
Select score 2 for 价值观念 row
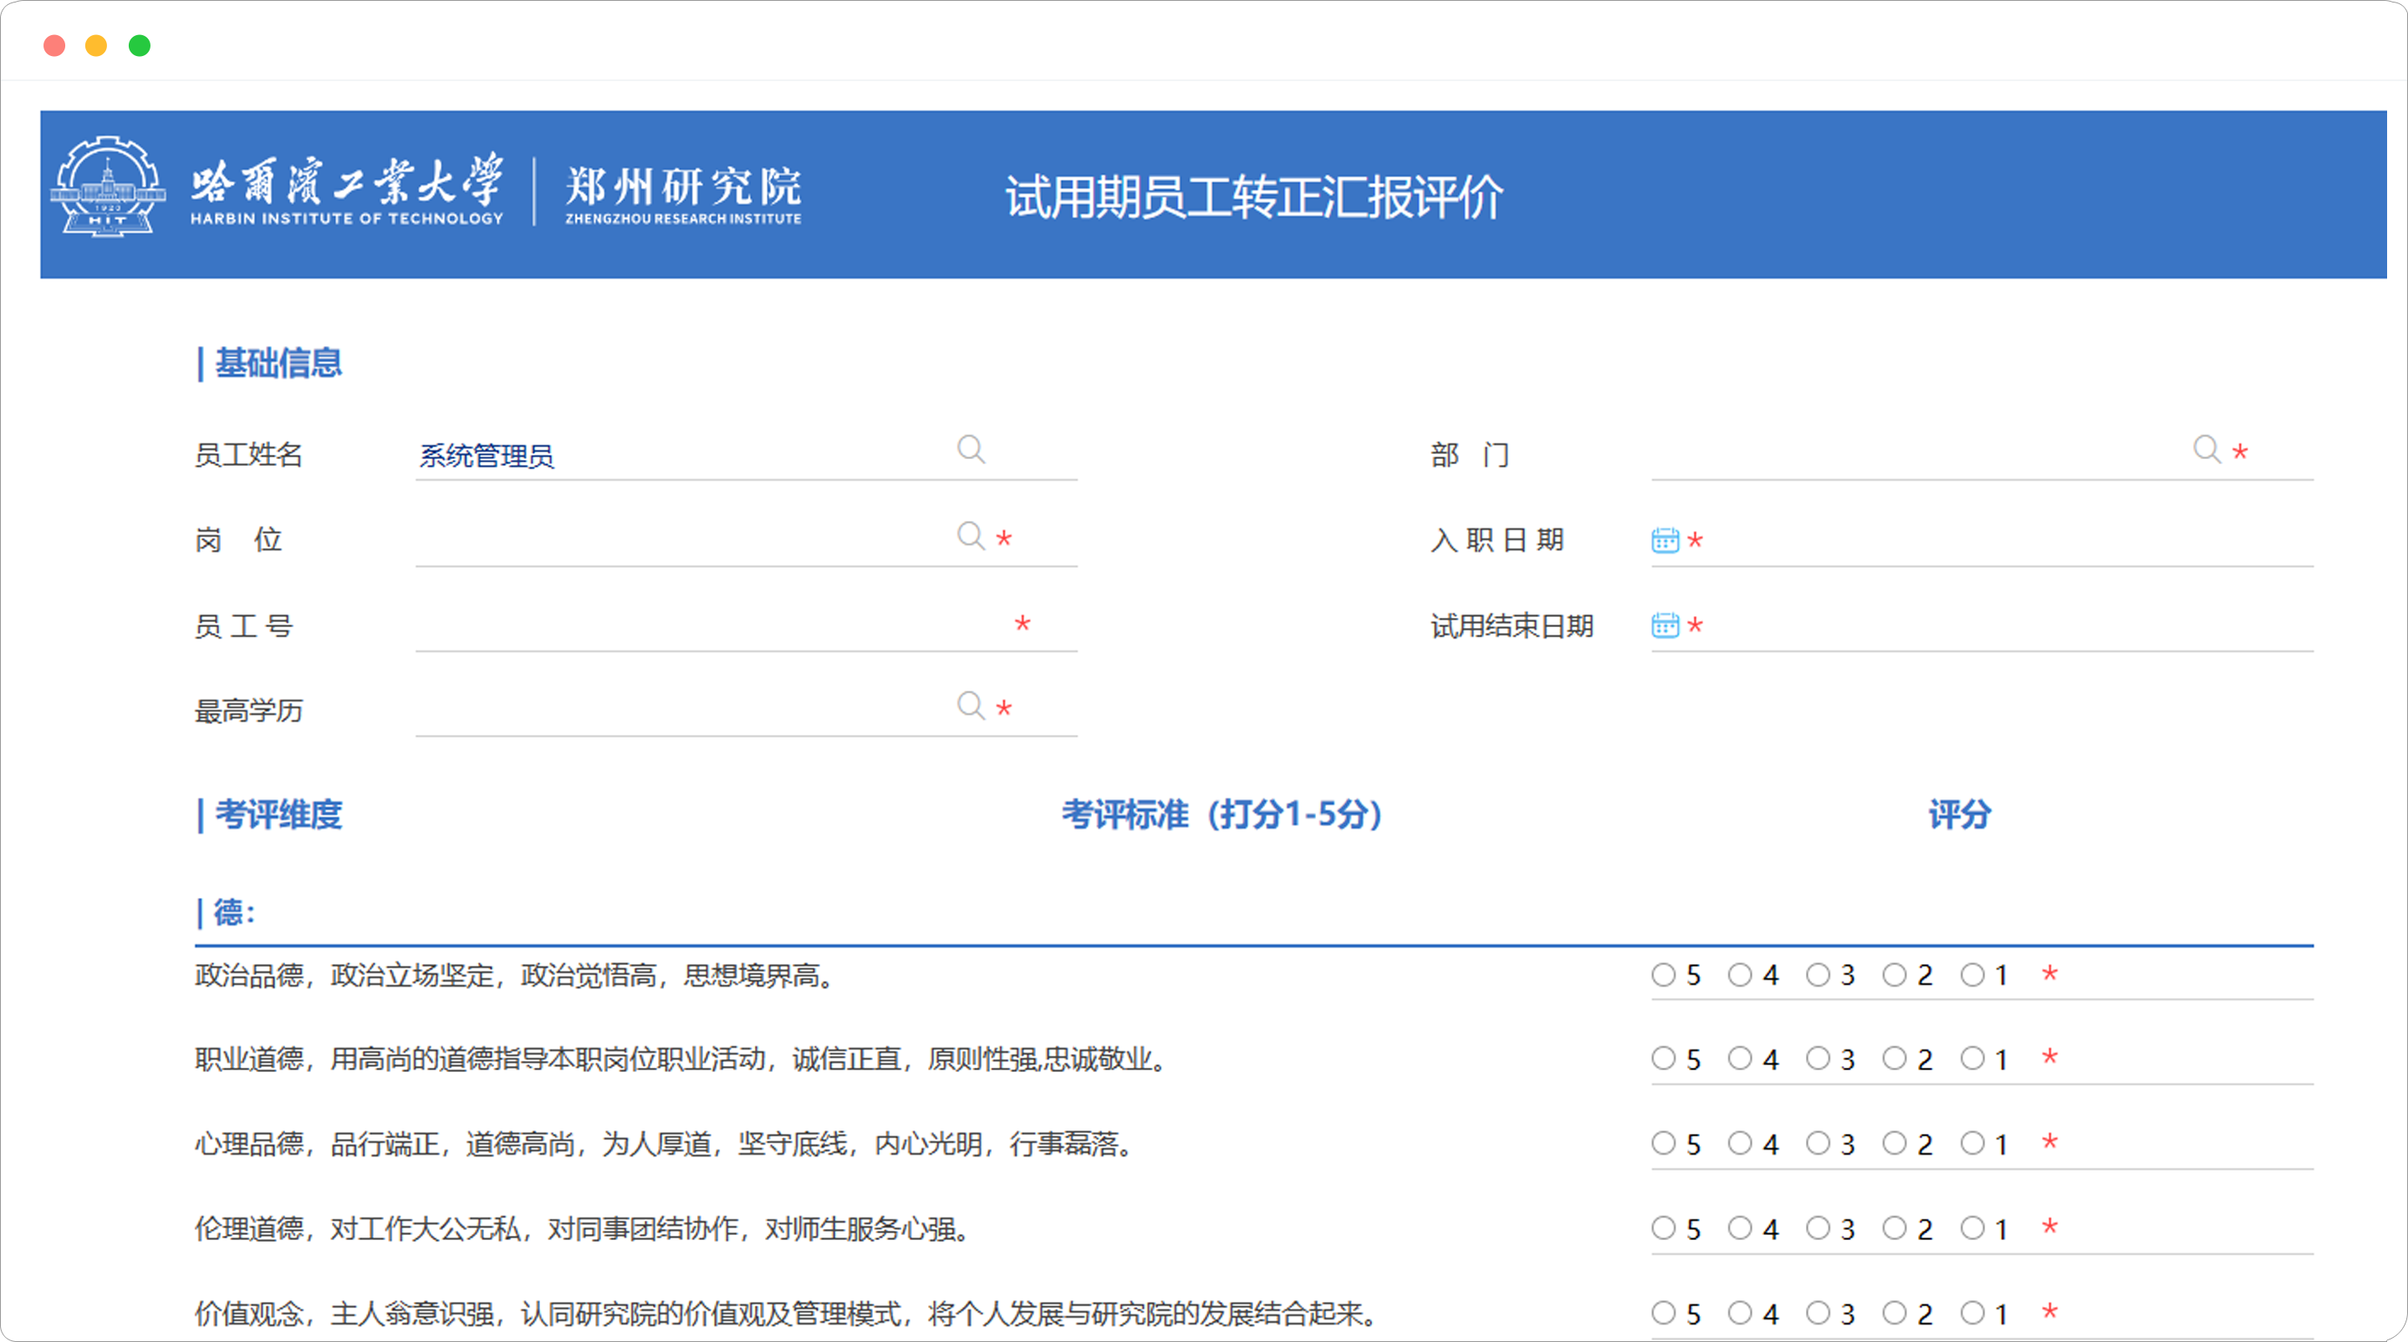pos(1895,1313)
